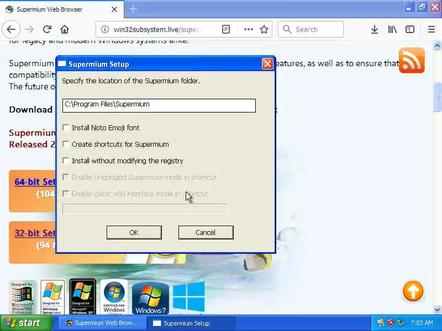Image resolution: width=442 pixels, height=331 pixels.
Task: Click the red security shield tray icon
Action: [x=391, y=323]
